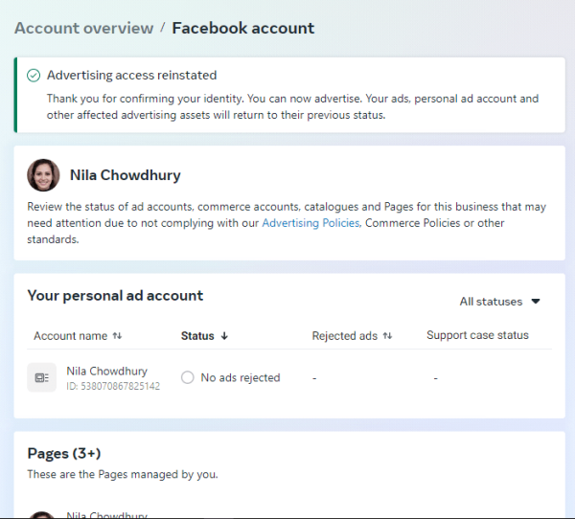
Task: Click the Rejected ads column header
Action: [x=344, y=336]
